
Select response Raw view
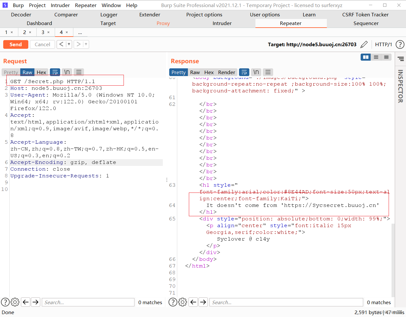pyautogui.click(x=195, y=73)
